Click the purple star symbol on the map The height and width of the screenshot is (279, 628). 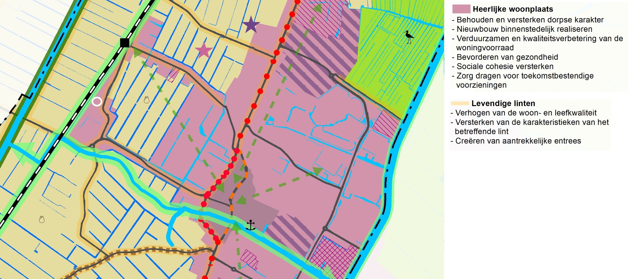tap(251, 25)
